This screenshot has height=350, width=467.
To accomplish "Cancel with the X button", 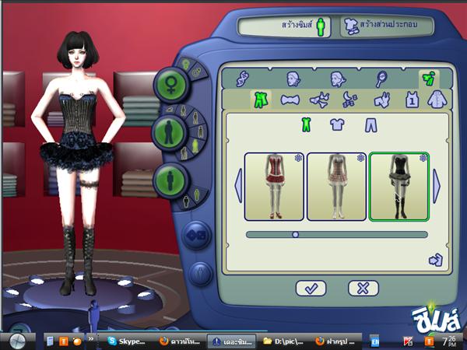I will click(363, 289).
